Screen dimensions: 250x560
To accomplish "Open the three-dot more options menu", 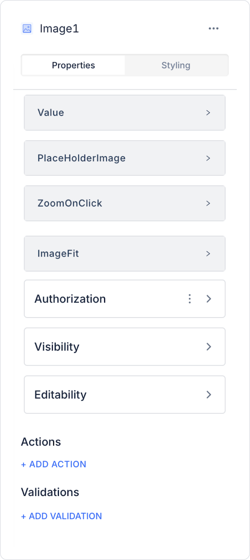I will (213, 29).
